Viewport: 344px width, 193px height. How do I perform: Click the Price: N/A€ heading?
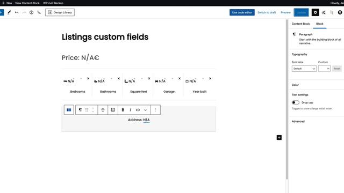[x=80, y=58]
